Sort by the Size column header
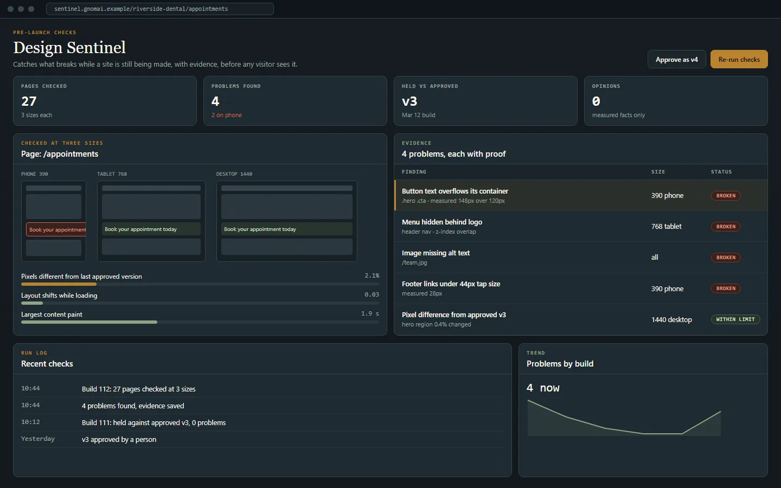Viewport: 781px width, 488px height. pyautogui.click(x=658, y=172)
